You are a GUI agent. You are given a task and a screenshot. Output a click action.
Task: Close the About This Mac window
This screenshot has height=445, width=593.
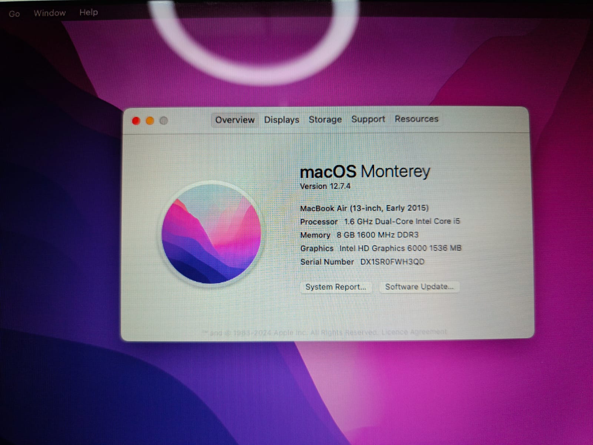point(136,121)
